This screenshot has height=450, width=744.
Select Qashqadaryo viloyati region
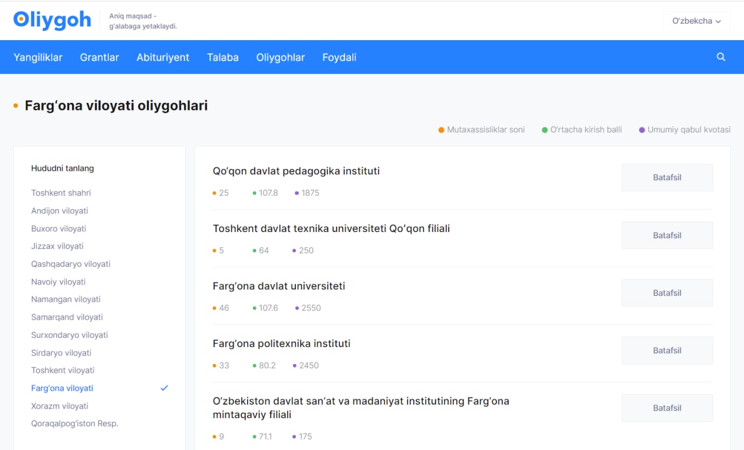pos(71,265)
